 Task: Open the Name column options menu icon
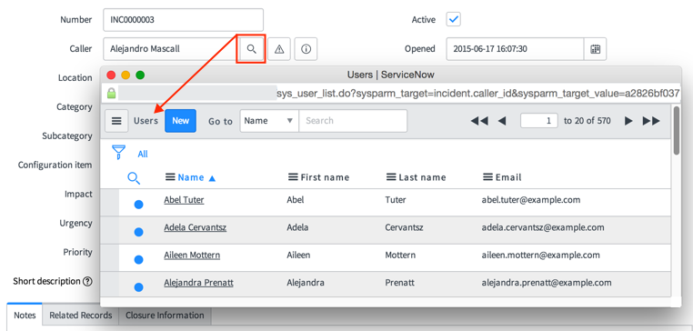pos(170,177)
